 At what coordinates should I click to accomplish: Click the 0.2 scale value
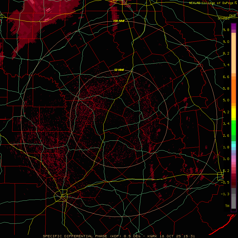tap(226, 171)
